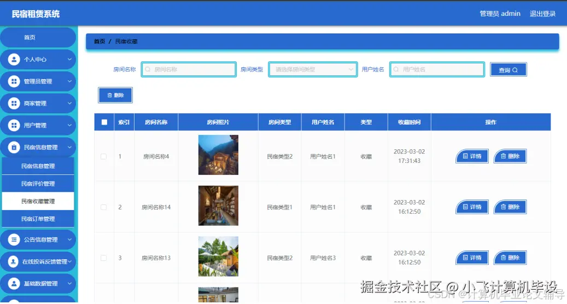Image resolution: width=567 pixels, height=304 pixels.
Task: Click trash icon in 房间名称13 删除 button
Action: (x=503, y=258)
